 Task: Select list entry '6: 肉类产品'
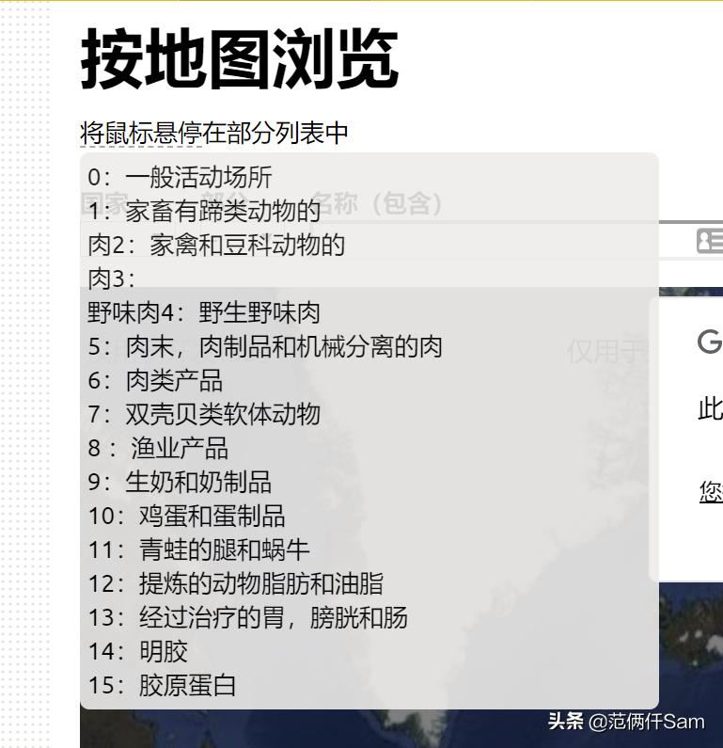(x=155, y=381)
